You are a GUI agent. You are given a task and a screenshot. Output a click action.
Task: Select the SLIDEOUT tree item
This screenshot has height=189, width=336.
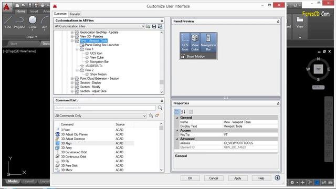[94, 66]
